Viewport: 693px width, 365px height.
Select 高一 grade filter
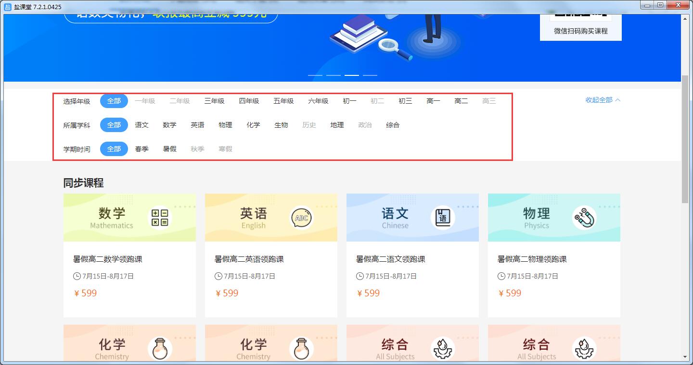click(433, 101)
